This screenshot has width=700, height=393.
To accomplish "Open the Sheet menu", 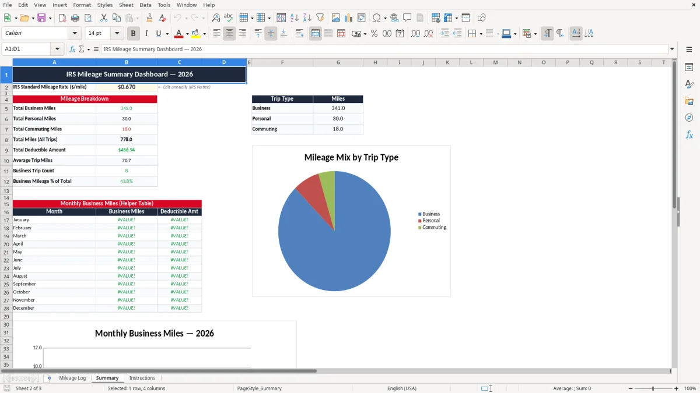I will pyautogui.click(x=126, y=5).
